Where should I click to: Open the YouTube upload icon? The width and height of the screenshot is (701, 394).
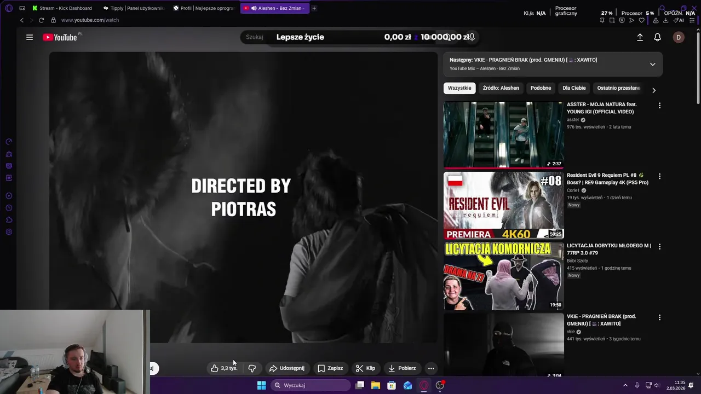640,37
